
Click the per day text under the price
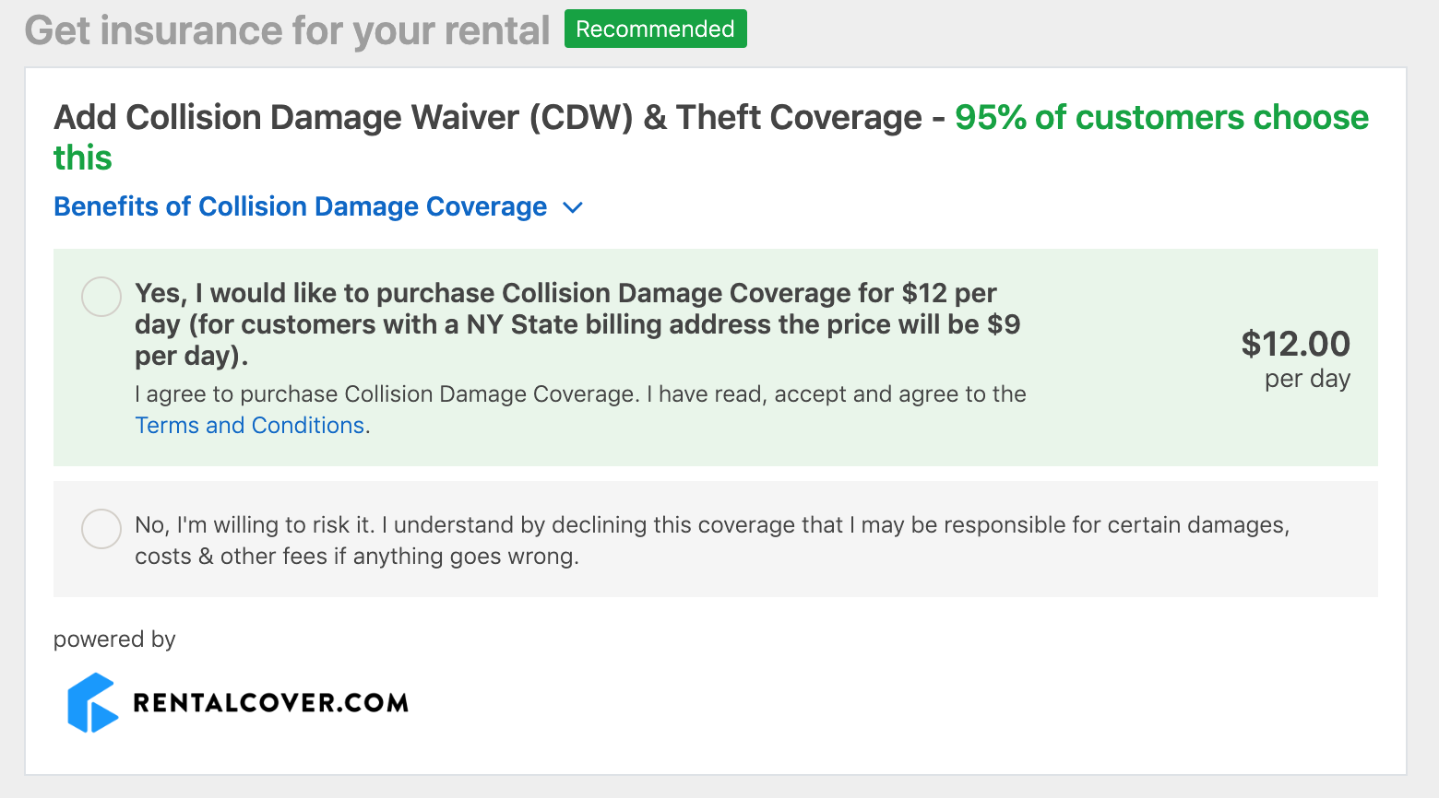(1307, 379)
